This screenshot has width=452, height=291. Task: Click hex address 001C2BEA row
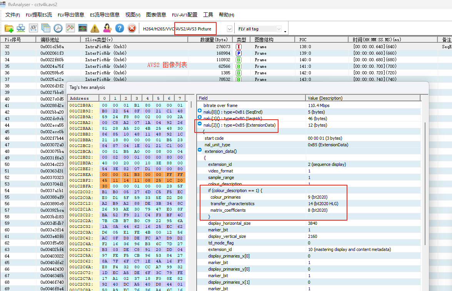coord(127,174)
